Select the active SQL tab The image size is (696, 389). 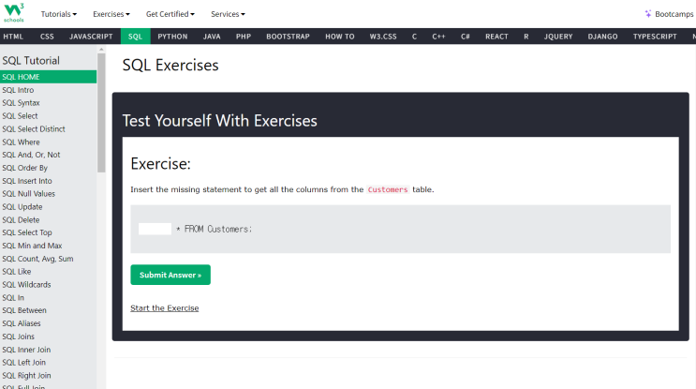(136, 37)
